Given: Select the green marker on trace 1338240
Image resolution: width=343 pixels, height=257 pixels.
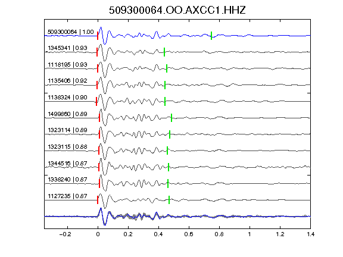Looking at the screenshot, I should (168, 184).
